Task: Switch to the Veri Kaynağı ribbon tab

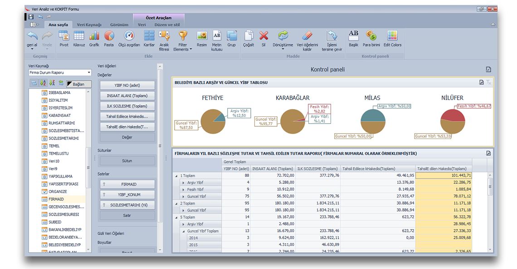Action: pos(89,24)
